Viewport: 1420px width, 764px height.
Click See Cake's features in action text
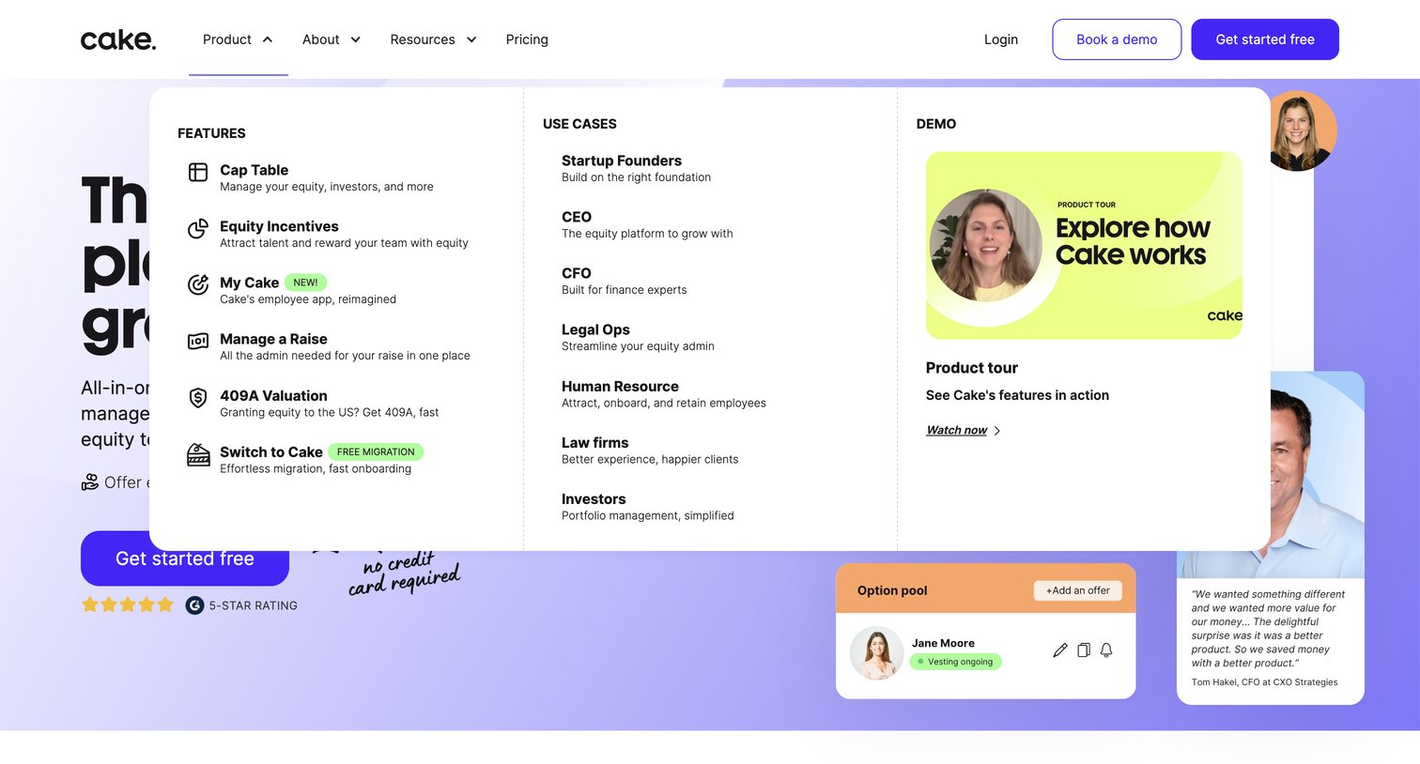pyautogui.click(x=1017, y=395)
